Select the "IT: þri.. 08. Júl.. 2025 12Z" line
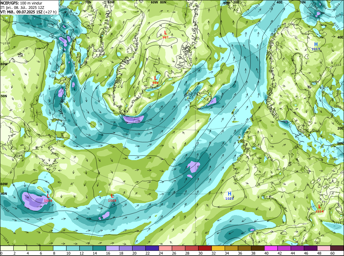The height and width of the screenshot is (256, 344). pyautogui.click(x=22, y=8)
